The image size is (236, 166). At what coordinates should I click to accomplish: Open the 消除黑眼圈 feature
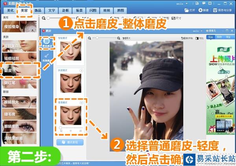[19, 138]
